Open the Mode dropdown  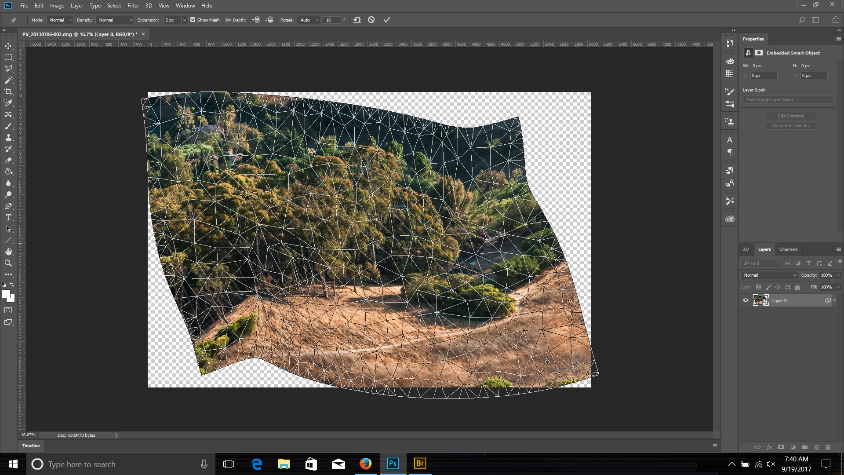[60, 20]
